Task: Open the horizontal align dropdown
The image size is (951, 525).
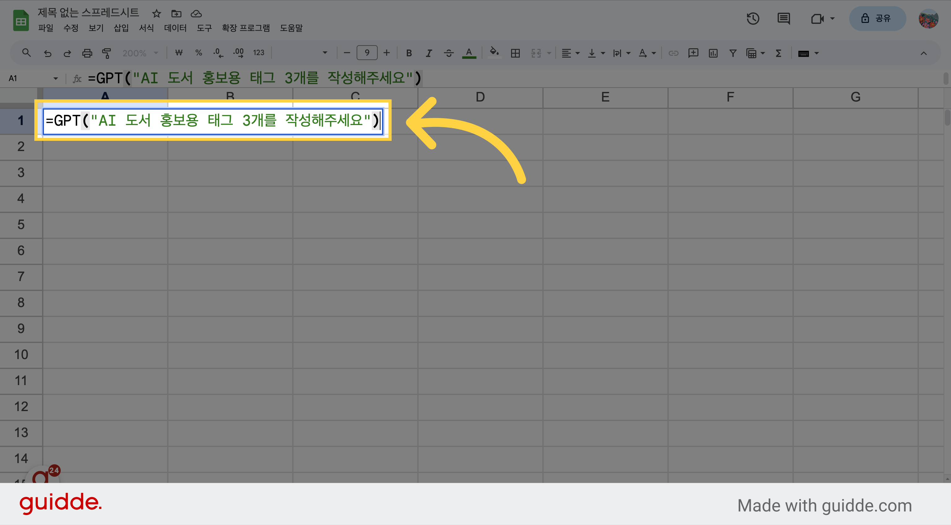Action: (571, 53)
